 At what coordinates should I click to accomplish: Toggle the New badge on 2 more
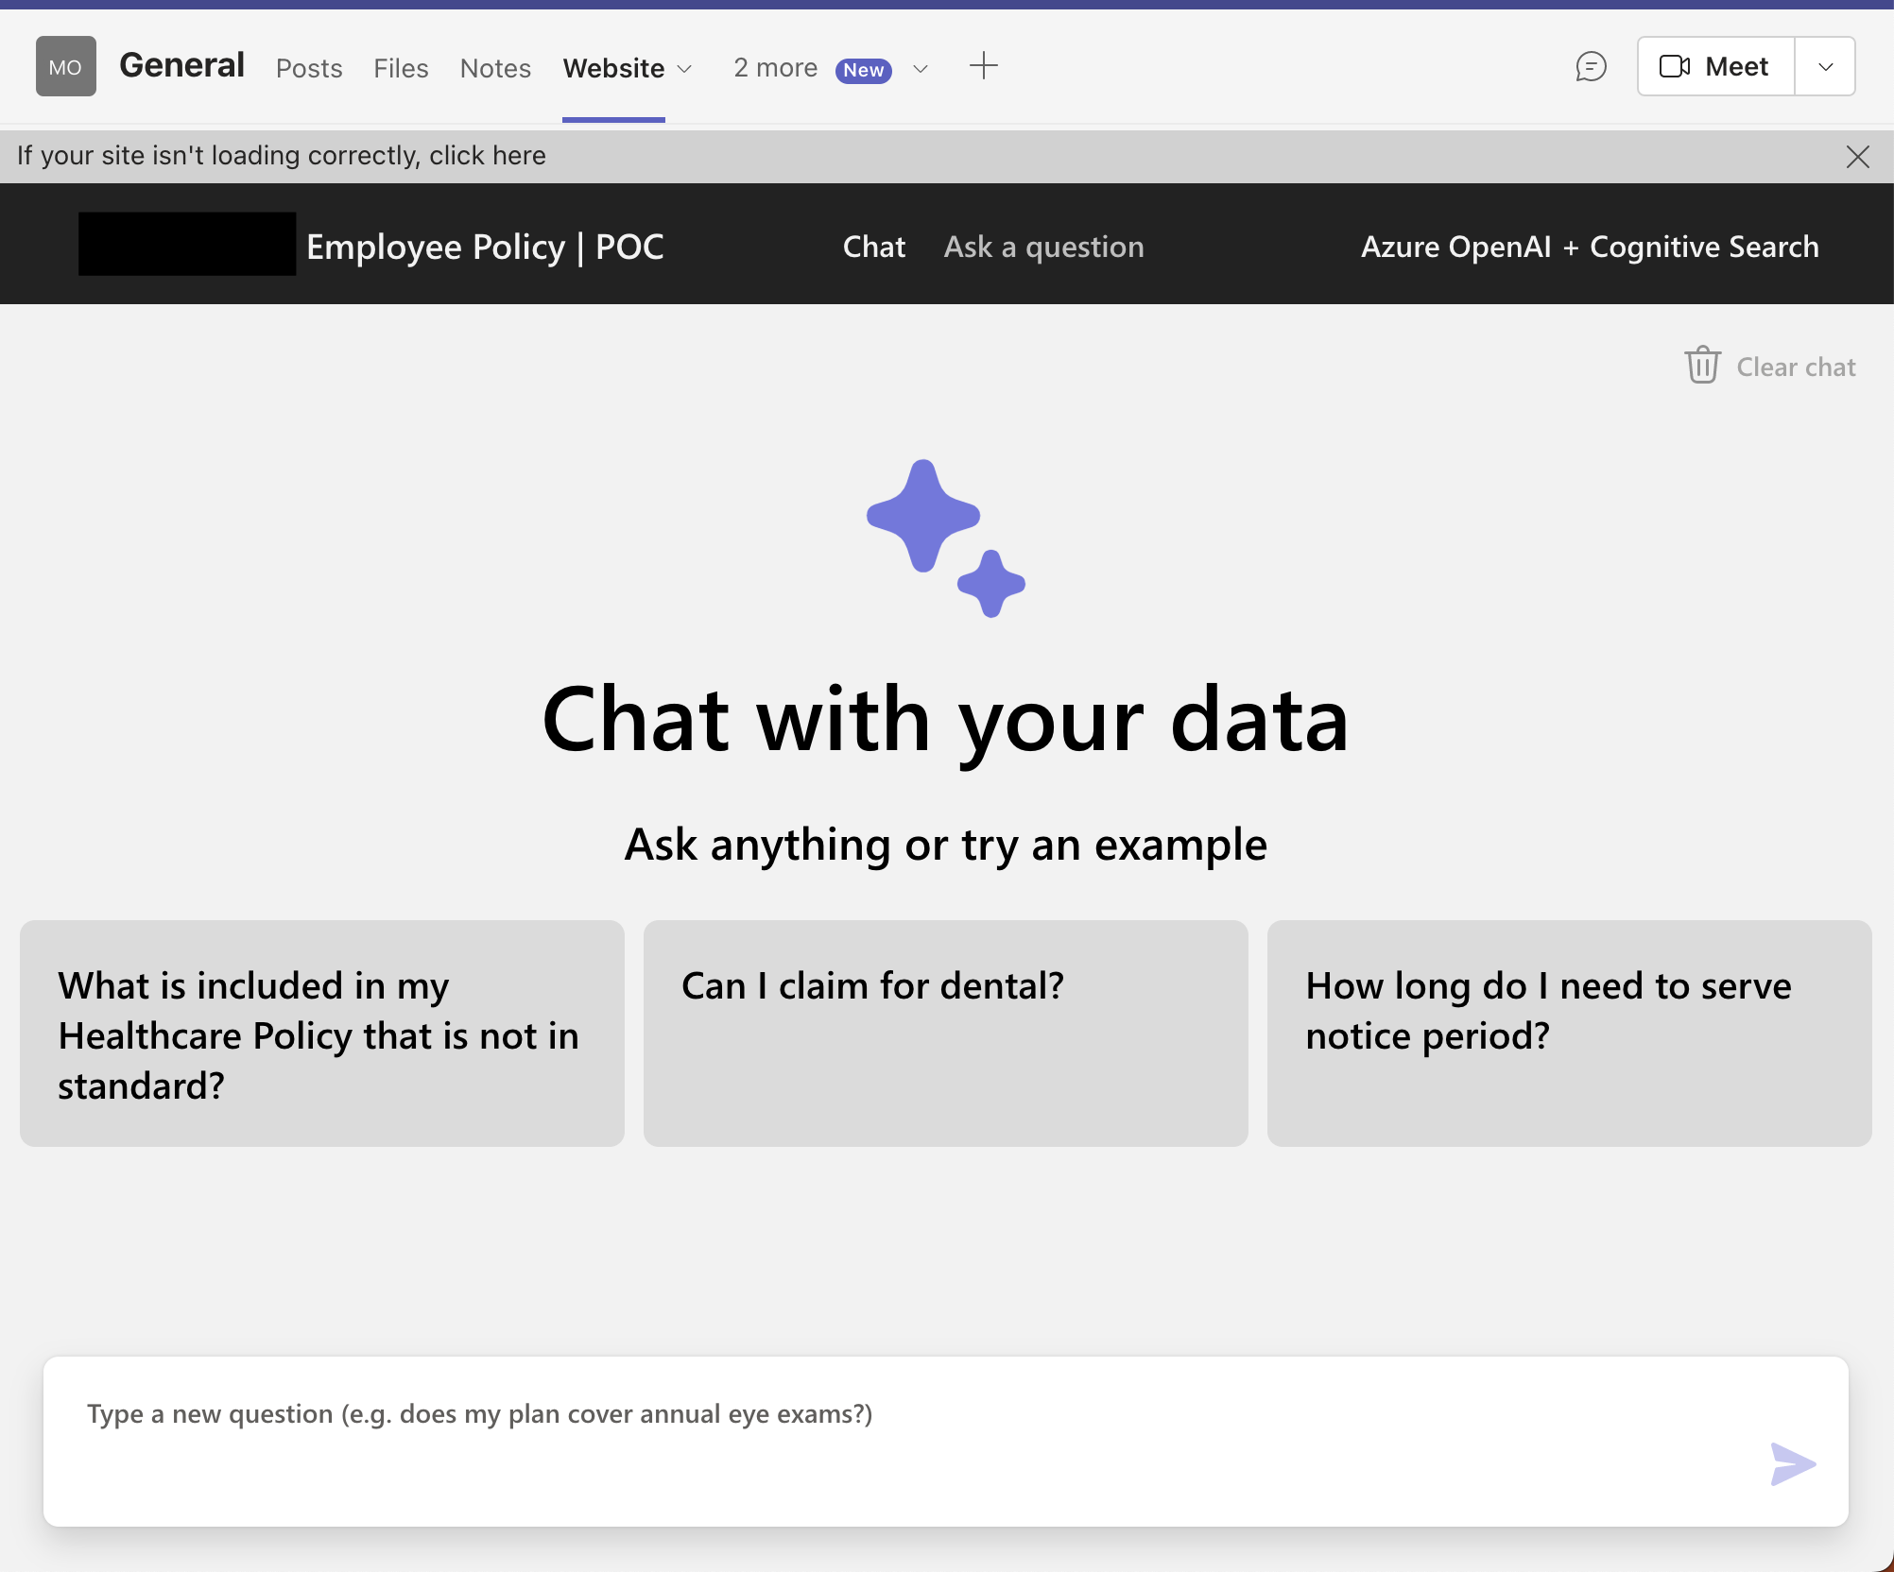click(x=865, y=66)
